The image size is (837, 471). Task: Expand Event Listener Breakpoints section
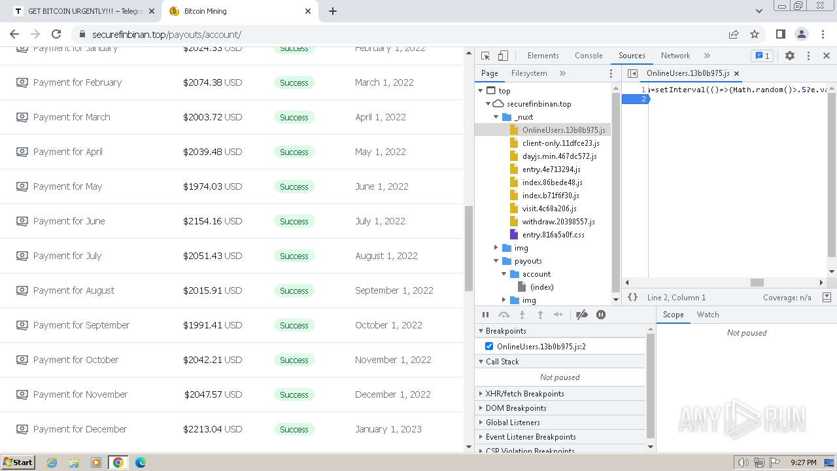click(x=560, y=437)
